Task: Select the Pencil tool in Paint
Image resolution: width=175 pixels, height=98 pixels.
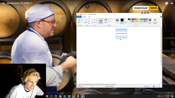Action: point(92,20)
